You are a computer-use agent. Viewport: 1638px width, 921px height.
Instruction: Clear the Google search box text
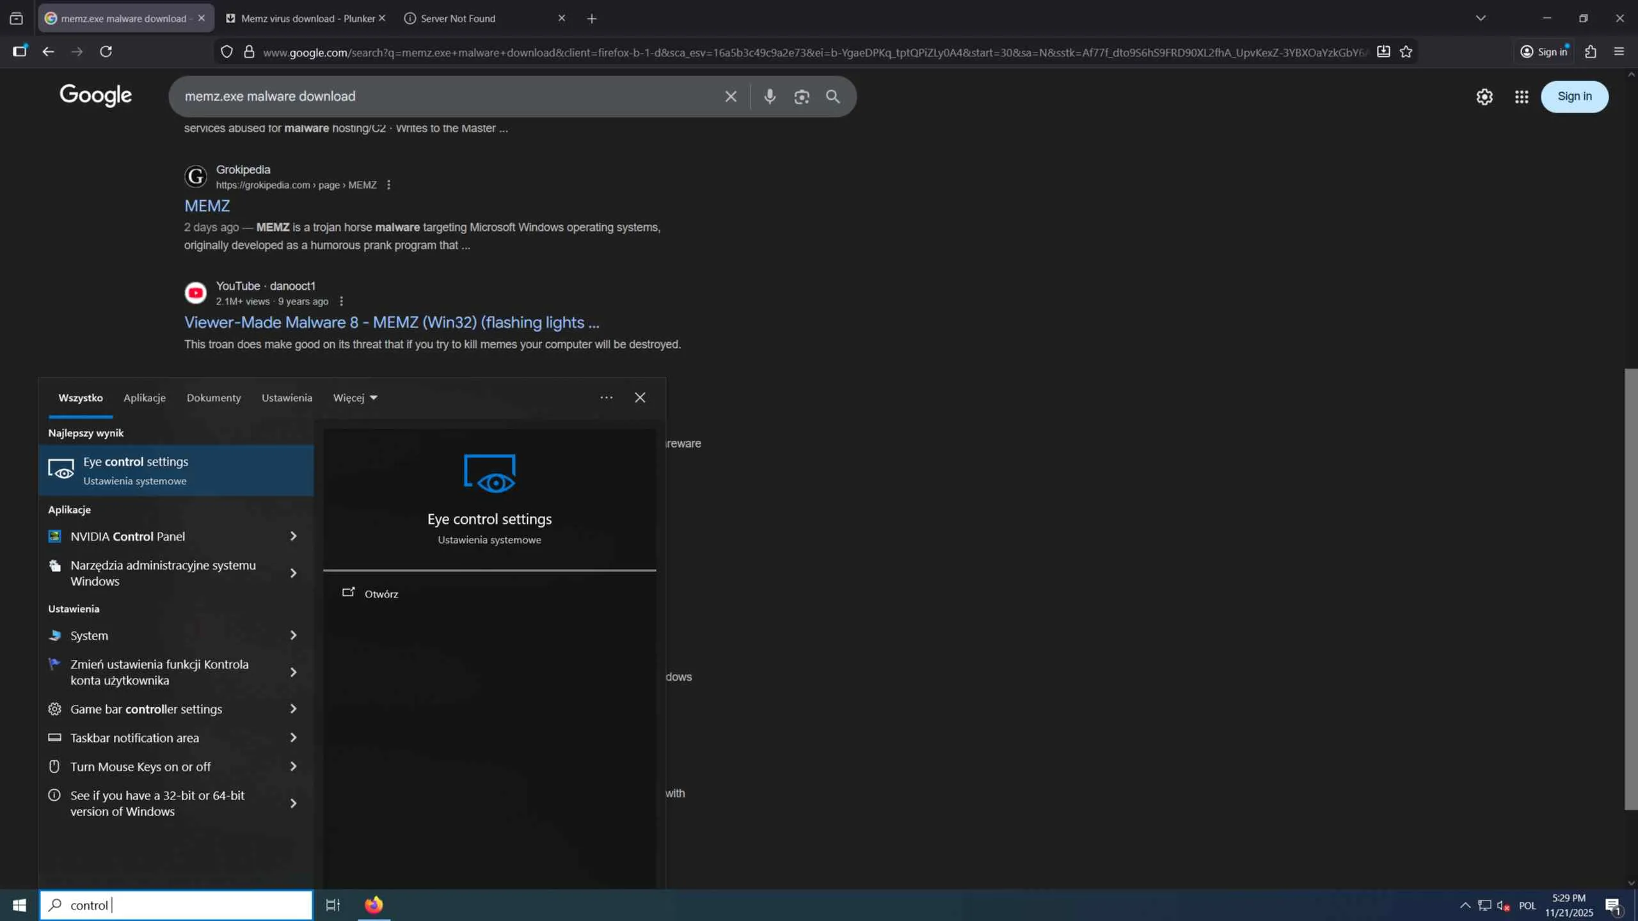(731, 97)
